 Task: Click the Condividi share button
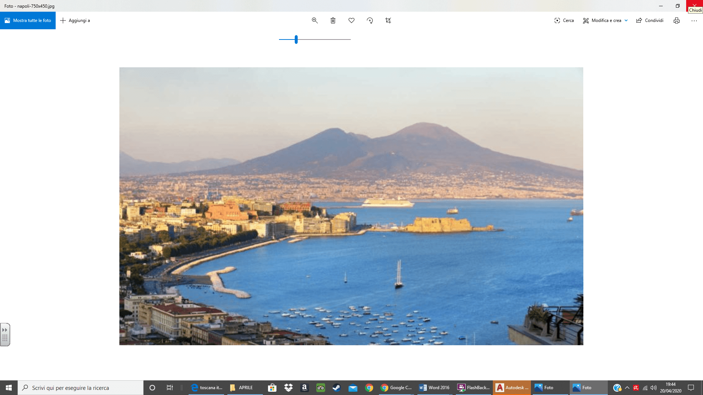point(650,20)
